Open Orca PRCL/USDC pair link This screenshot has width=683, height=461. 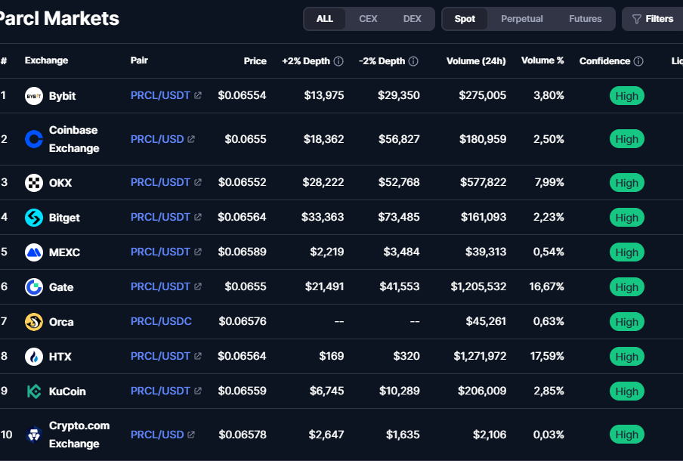click(161, 321)
